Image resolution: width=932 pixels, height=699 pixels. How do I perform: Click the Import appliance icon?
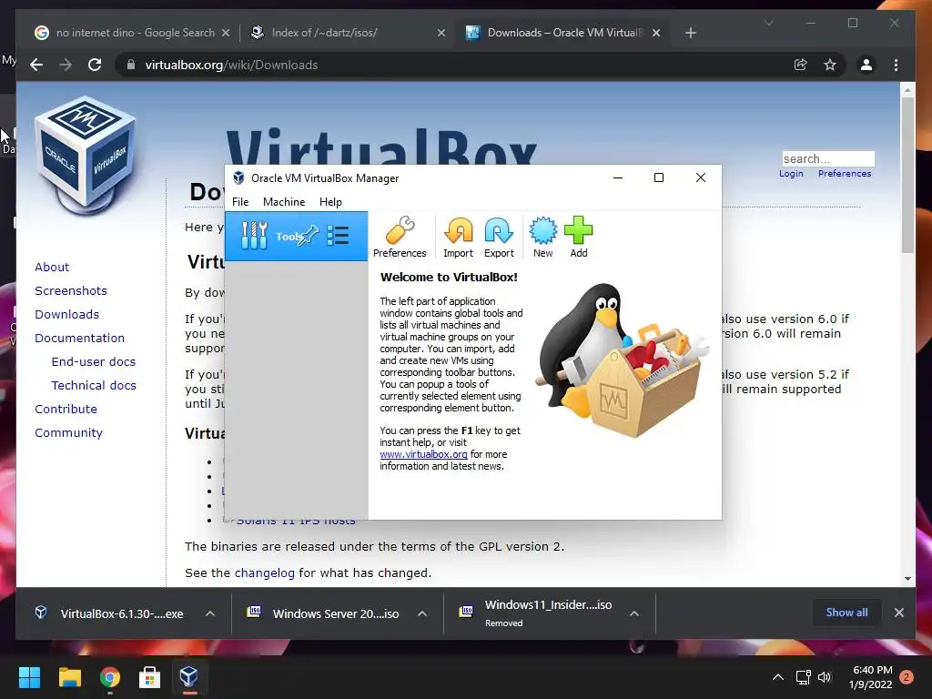pos(458,238)
